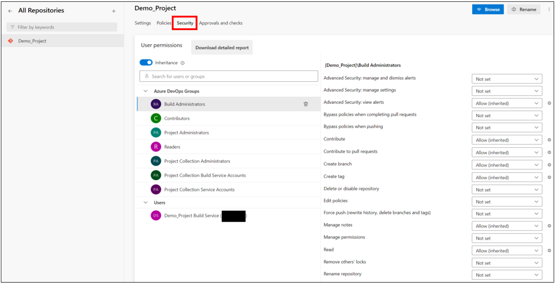
Task: Click the Demo_Project repository git icon
Action: (x=11, y=41)
